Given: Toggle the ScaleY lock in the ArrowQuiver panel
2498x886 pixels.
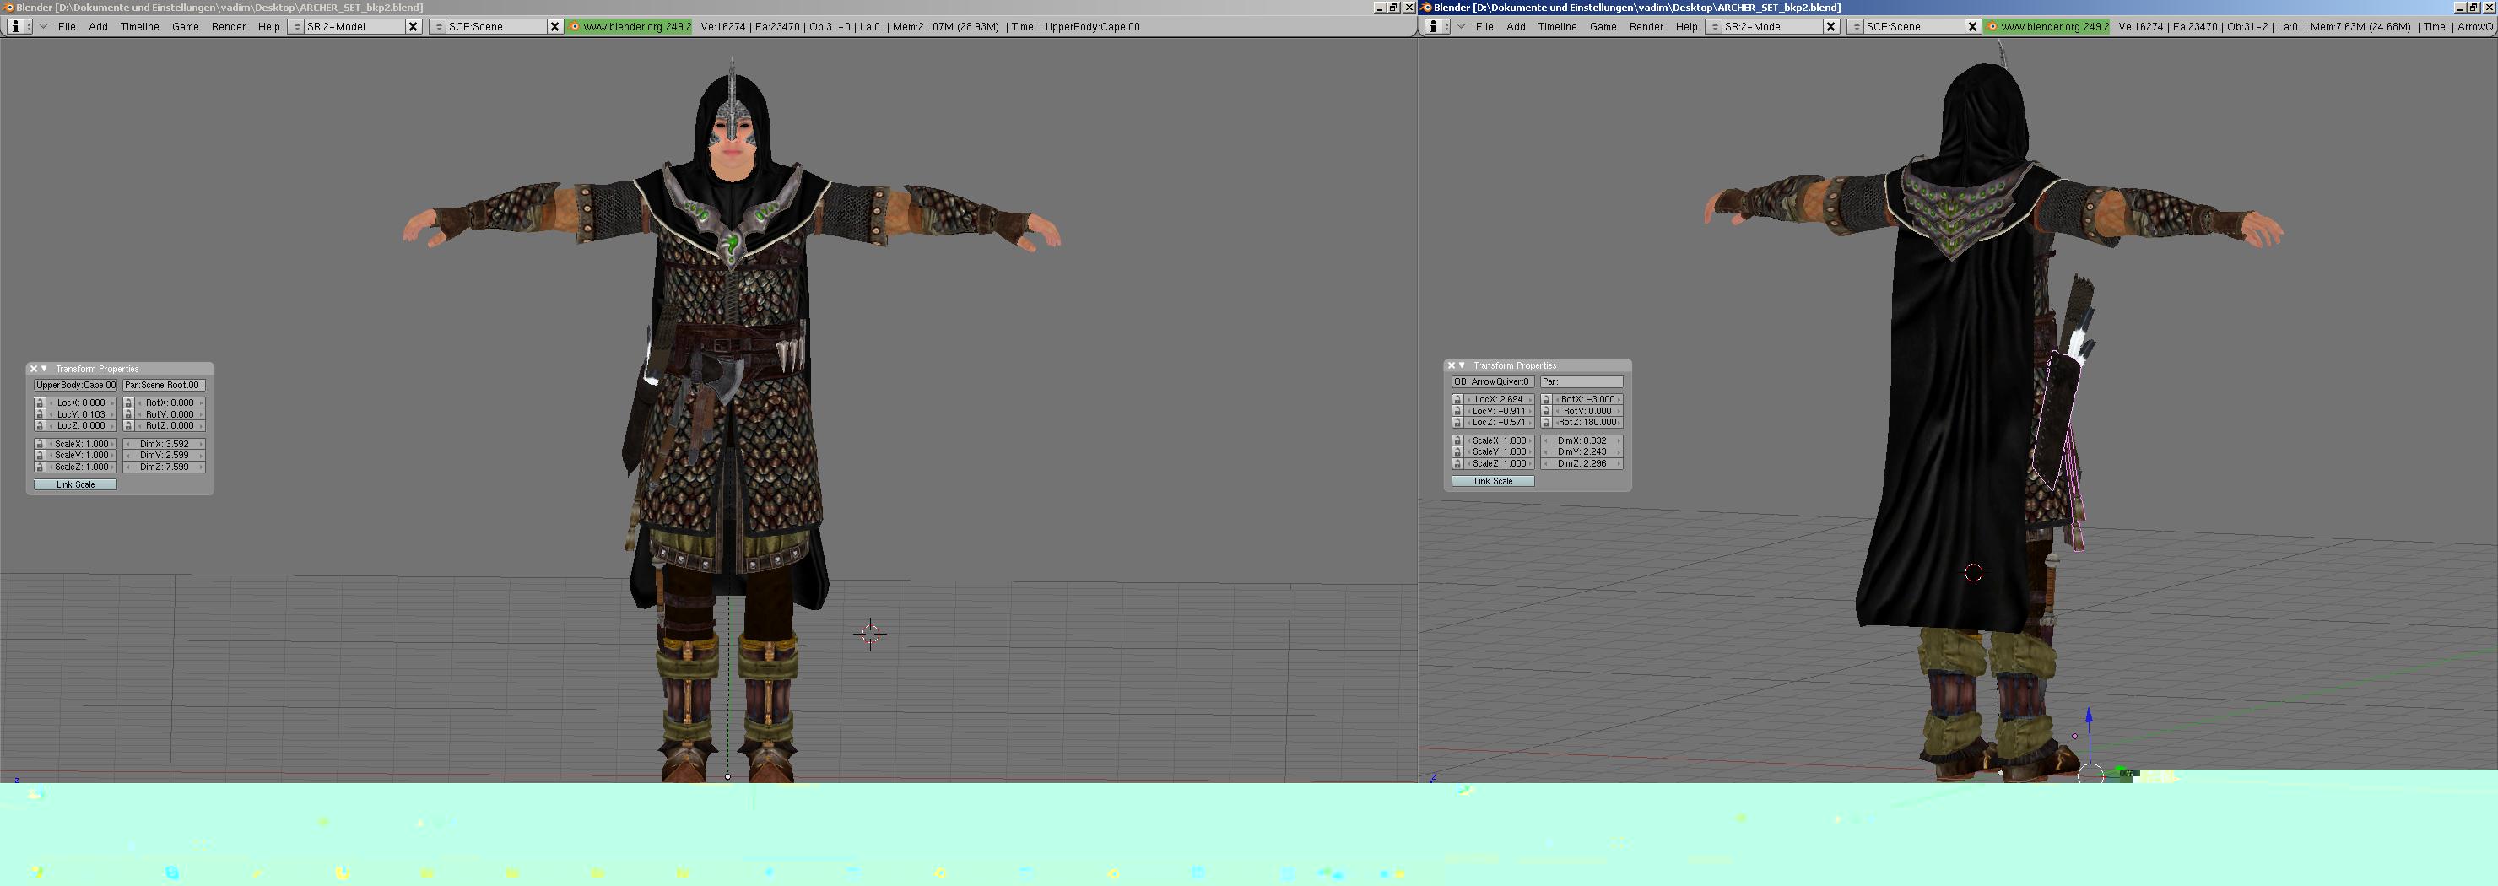Looking at the screenshot, I should [1457, 452].
